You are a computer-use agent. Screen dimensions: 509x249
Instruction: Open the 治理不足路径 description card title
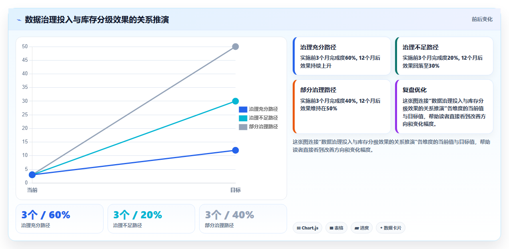pos(421,47)
